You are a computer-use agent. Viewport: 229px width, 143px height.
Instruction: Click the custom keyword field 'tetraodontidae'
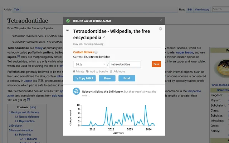point(125,64)
